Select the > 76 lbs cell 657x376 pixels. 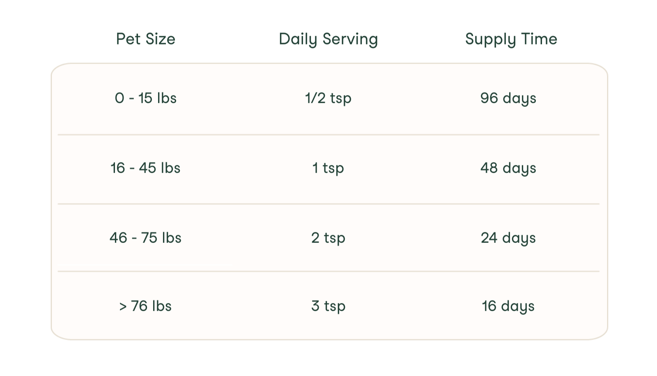coord(145,306)
